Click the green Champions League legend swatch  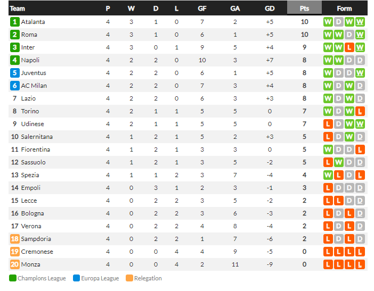pos(13,278)
